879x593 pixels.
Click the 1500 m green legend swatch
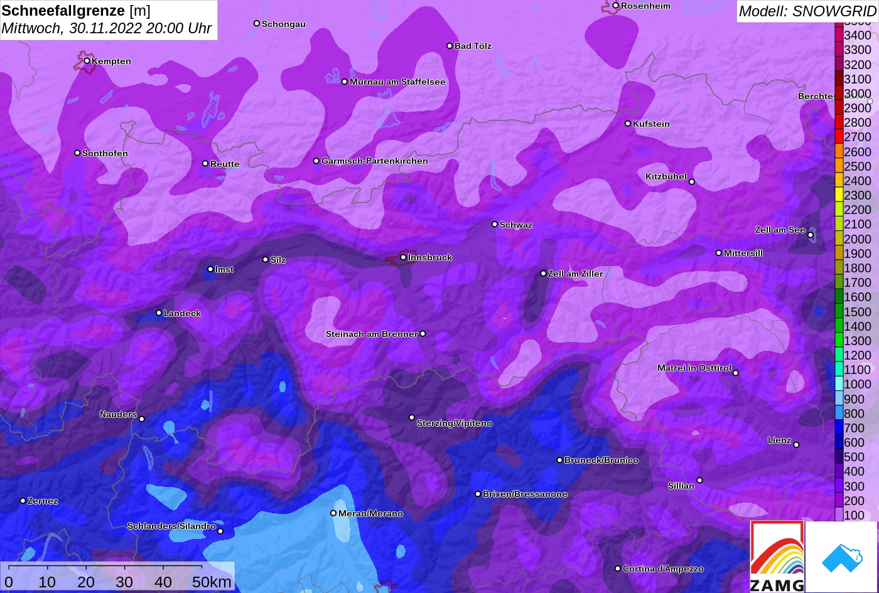pyautogui.click(x=839, y=312)
